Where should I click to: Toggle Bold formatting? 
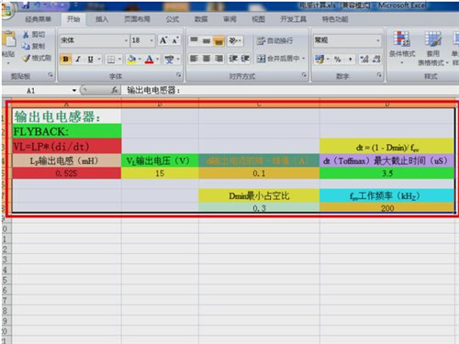[x=65, y=59]
